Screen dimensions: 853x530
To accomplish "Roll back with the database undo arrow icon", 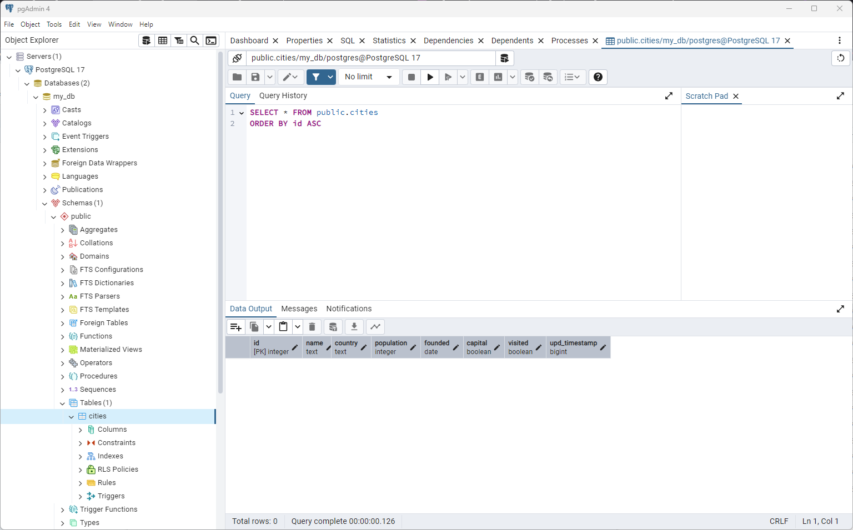I will 548,77.
